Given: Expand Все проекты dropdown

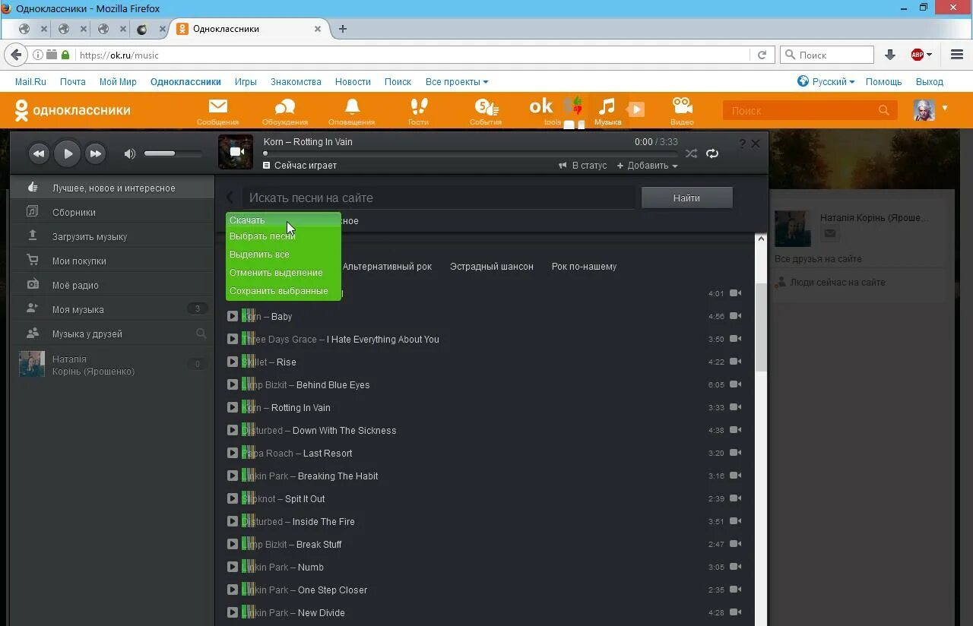Looking at the screenshot, I should click(x=457, y=81).
